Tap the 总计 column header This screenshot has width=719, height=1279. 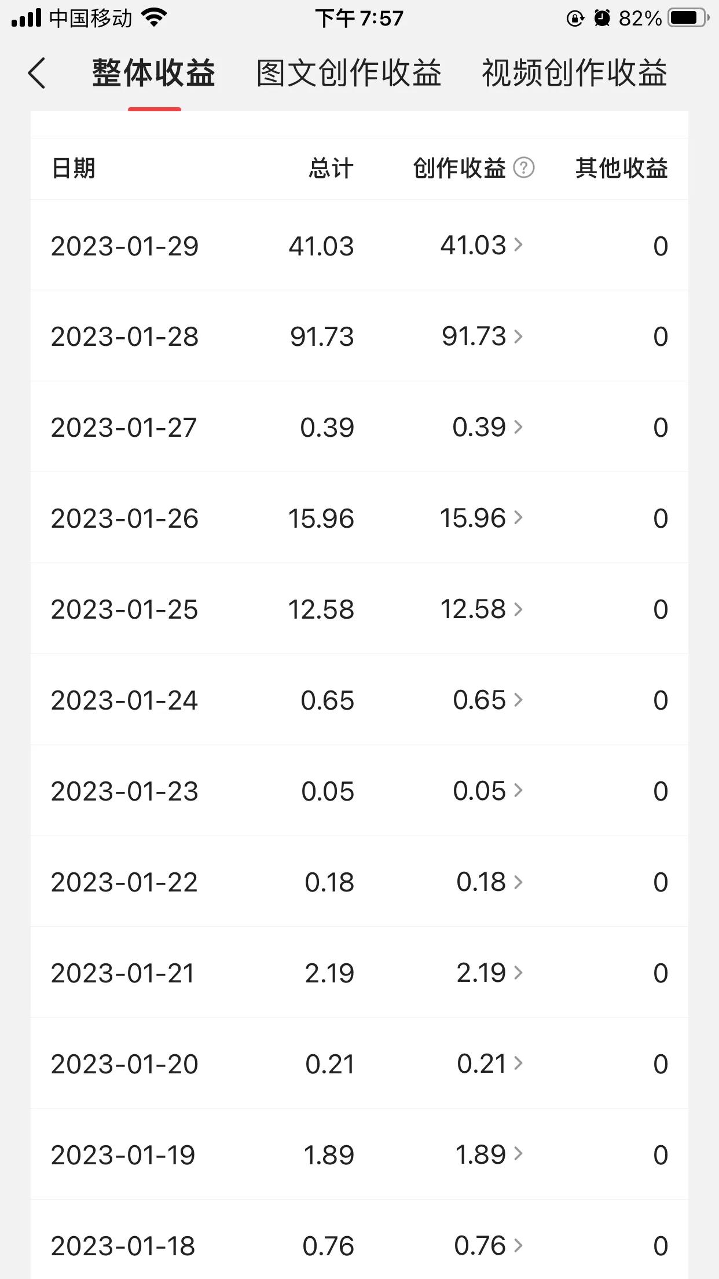pos(331,169)
